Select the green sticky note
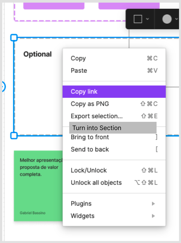Viewport: 181px width, 243px height. pos(38,186)
